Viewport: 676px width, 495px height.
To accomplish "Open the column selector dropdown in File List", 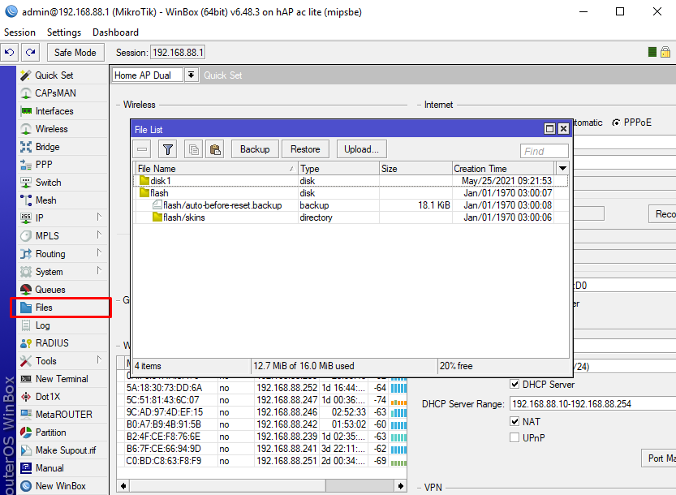I will (562, 168).
